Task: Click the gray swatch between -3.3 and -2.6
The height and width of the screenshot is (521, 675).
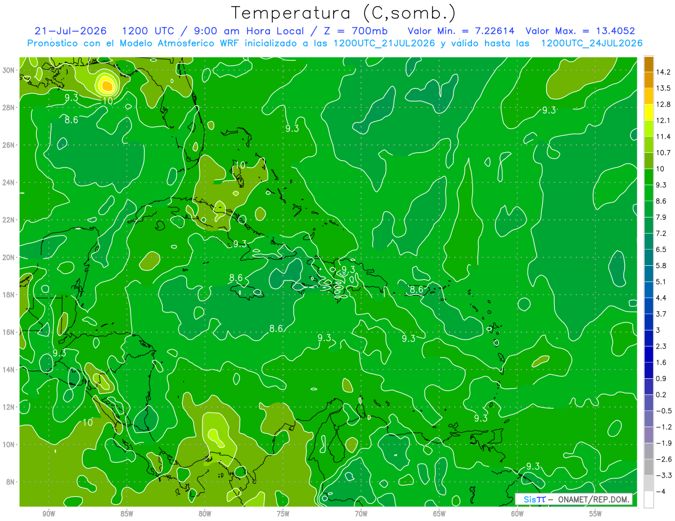Action: click(649, 467)
